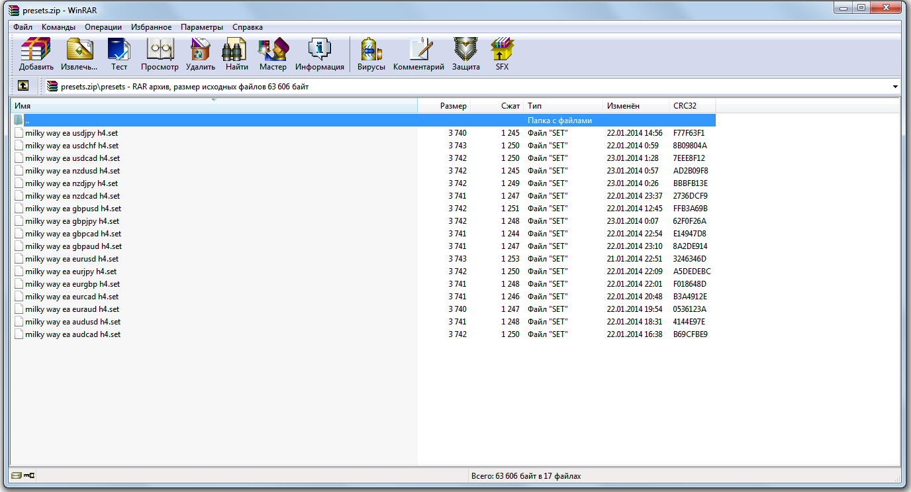This screenshot has width=911, height=492.
Task: Open the address bar path dropdown
Action: [895, 87]
